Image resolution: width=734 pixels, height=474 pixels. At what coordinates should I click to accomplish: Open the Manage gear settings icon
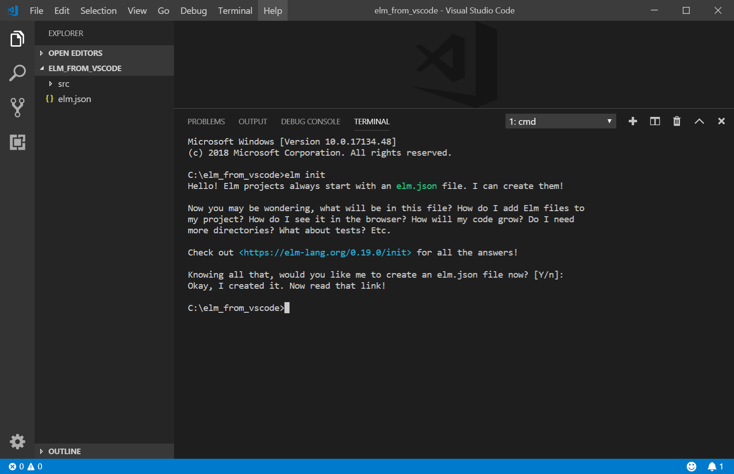coord(17,442)
